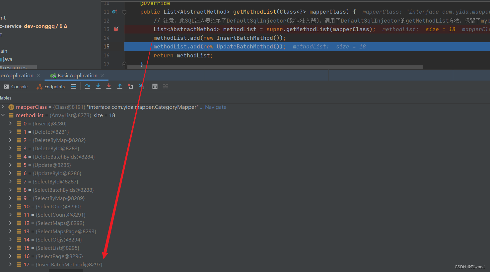Expand element 3 DeleteById@8283
The image size is (490, 272).
[x=10, y=148]
